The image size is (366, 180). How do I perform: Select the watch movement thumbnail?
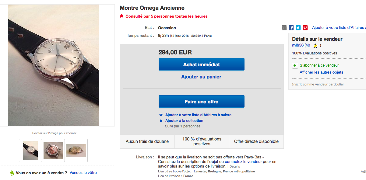[53, 151]
